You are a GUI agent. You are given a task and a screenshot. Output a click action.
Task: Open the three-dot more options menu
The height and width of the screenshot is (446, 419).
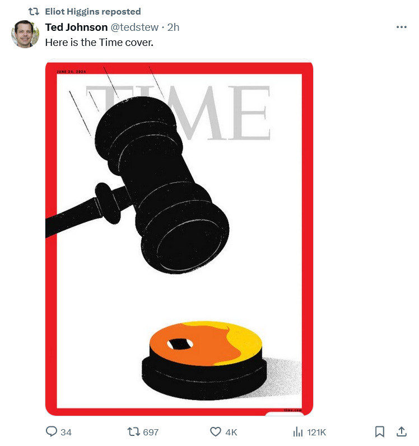(402, 27)
